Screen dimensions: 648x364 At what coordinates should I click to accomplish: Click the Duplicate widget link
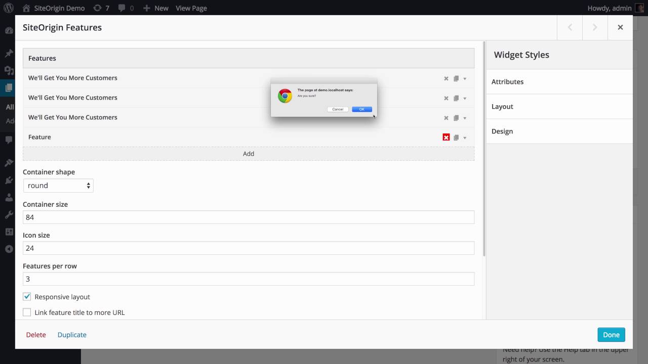click(x=72, y=335)
